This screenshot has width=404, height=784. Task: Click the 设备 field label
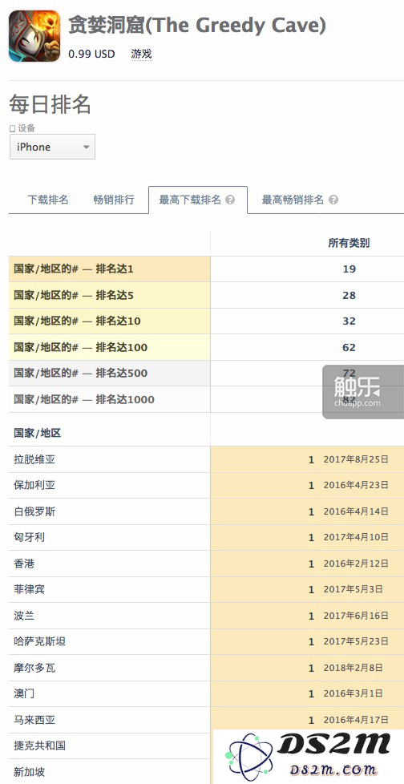[26, 128]
